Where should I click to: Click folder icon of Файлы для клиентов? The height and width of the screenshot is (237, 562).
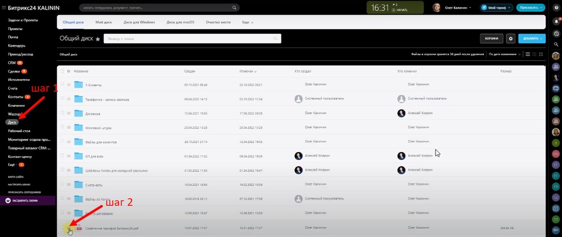pyautogui.click(x=78, y=142)
